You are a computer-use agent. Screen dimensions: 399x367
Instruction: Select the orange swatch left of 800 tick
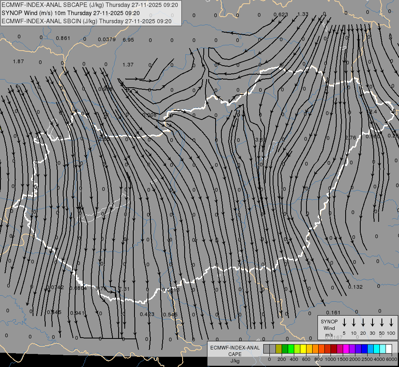coord(315,349)
